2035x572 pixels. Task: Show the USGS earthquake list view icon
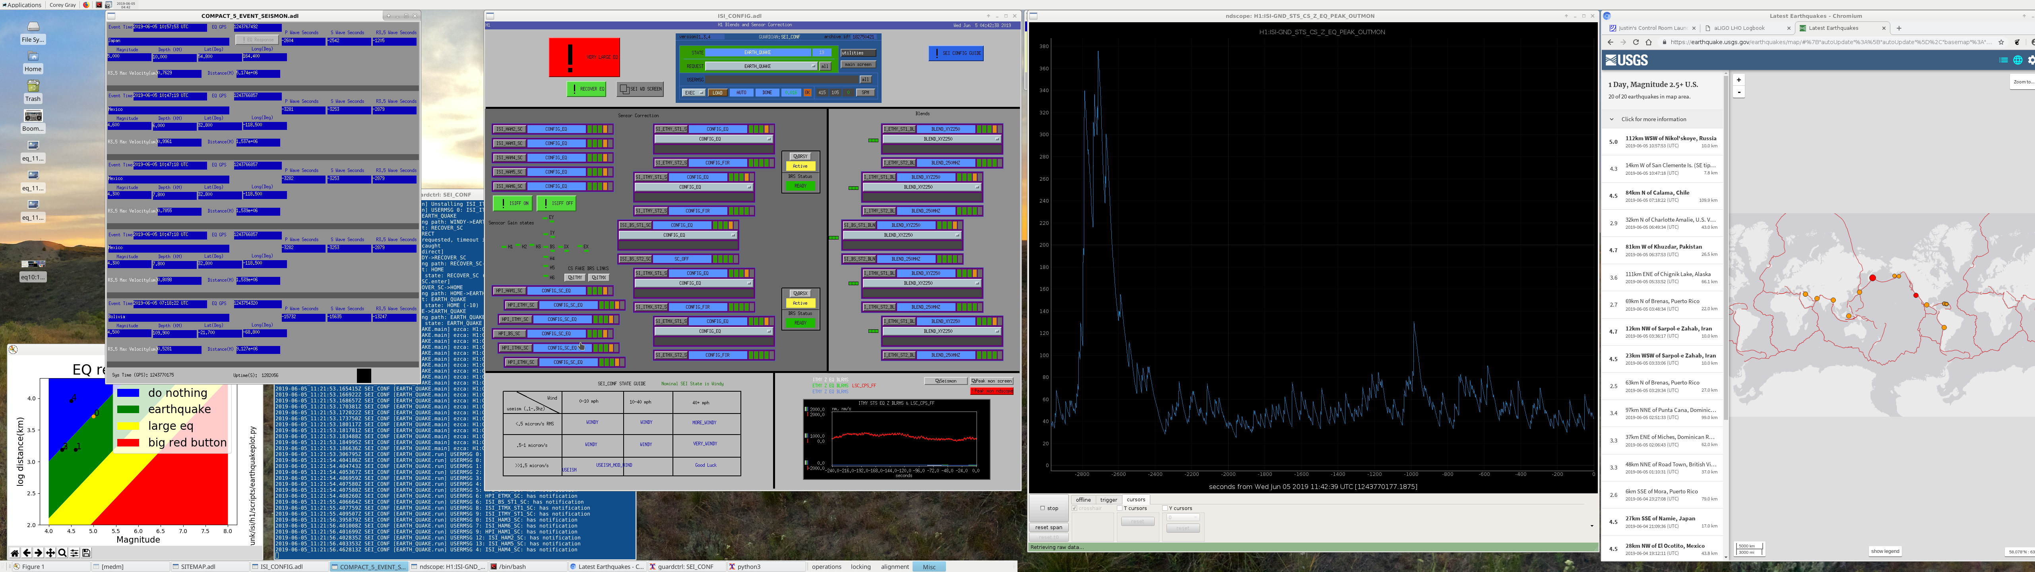[x=2003, y=60]
